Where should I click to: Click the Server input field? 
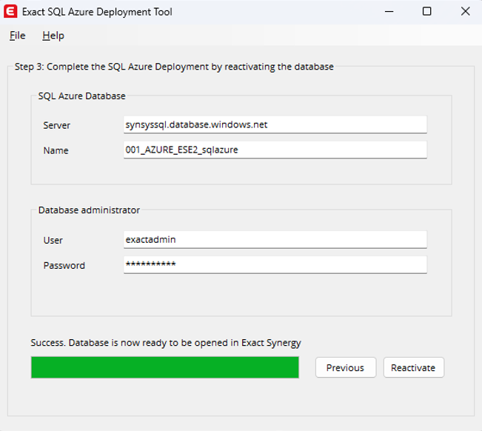tap(275, 124)
